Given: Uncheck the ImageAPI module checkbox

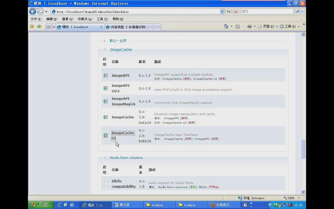Looking at the screenshot, I should click(x=106, y=76).
